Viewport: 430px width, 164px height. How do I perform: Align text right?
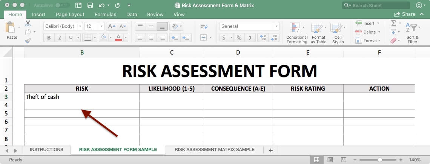[x=162, y=38]
